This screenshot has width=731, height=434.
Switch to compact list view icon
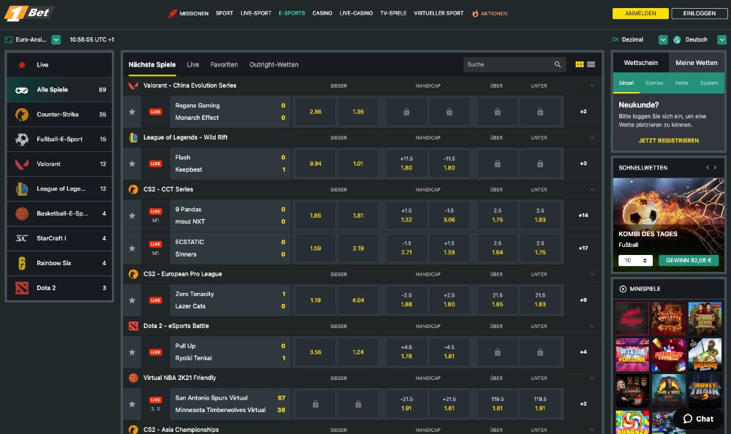tap(591, 64)
